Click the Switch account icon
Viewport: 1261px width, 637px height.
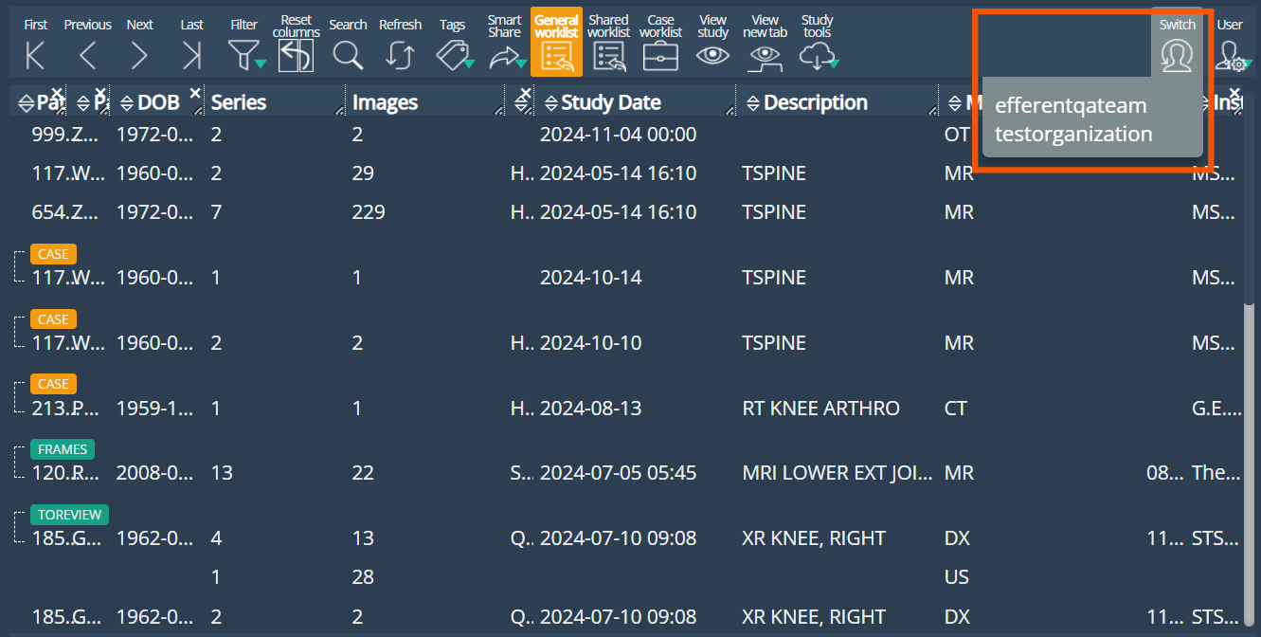[1177, 56]
